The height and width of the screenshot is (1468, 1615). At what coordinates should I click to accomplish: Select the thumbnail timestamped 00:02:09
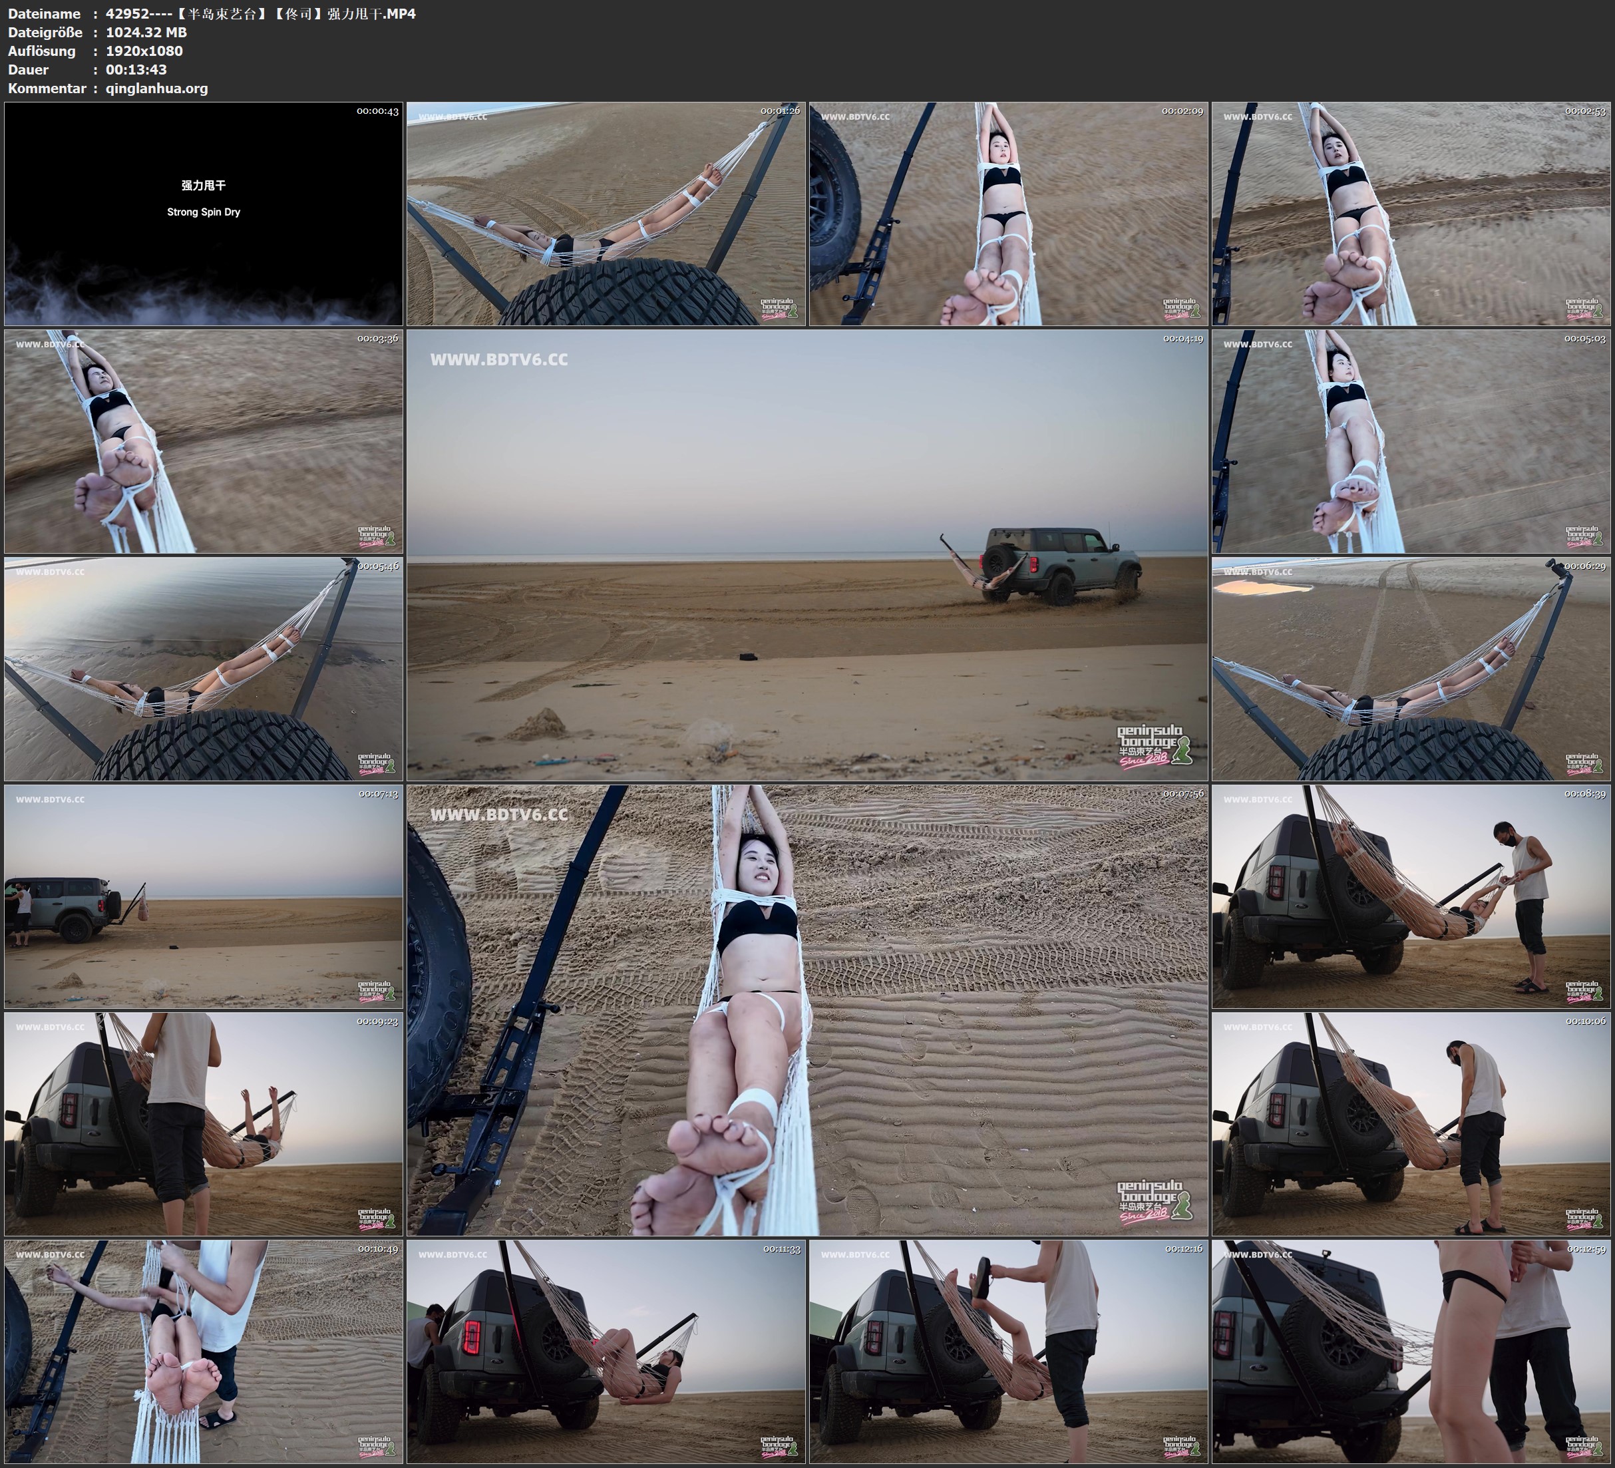pyautogui.click(x=1009, y=213)
